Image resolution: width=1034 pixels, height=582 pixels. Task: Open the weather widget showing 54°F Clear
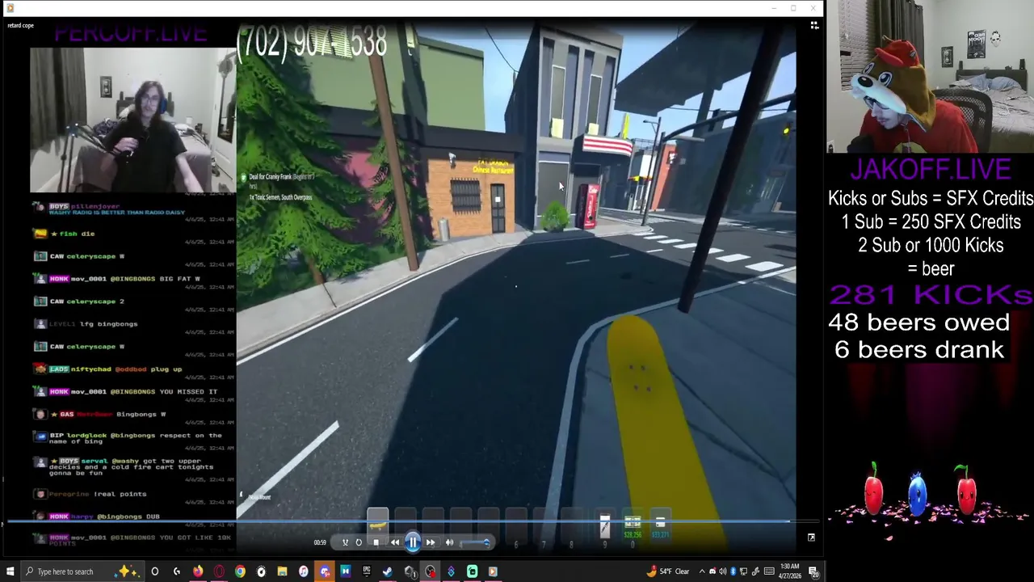pyautogui.click(x=669, y=571)
